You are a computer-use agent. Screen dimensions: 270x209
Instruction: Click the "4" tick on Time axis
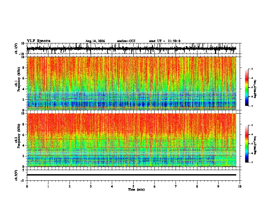click(x=112, y=186)
